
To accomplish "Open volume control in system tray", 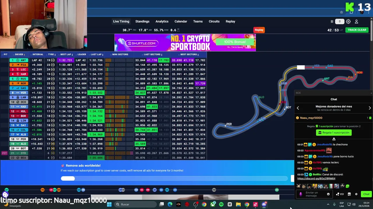I will (x=354, y=204).
